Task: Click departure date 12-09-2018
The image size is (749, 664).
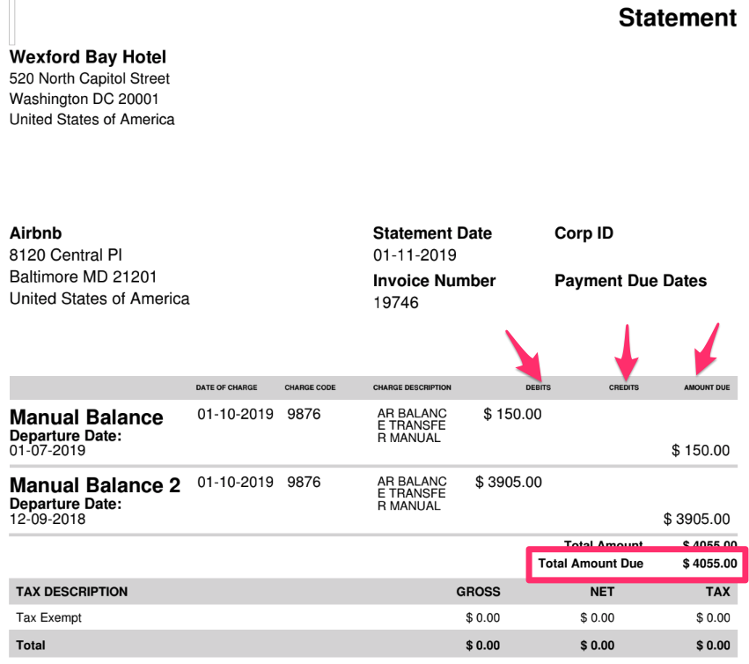Action: click(x=48, y=519)
